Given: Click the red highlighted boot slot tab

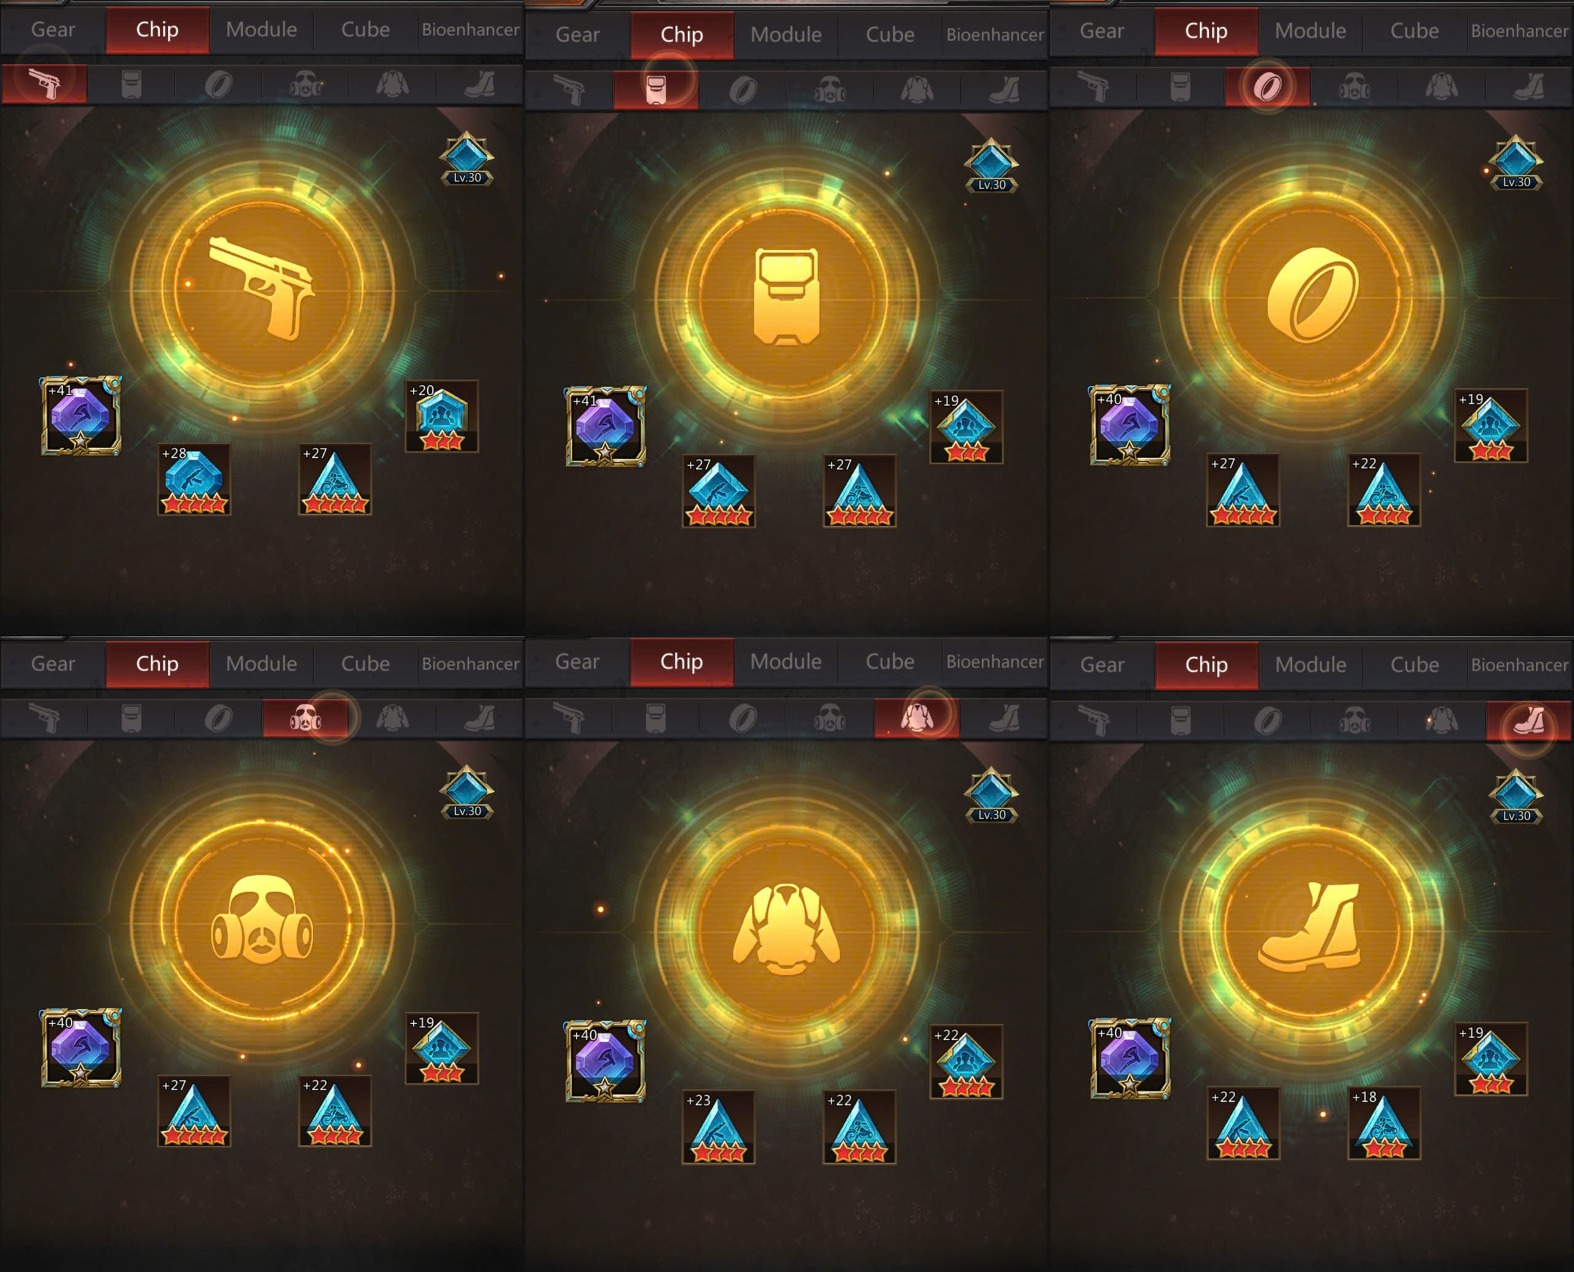Looking at the screenshot, I should (x=1529, y=721).
